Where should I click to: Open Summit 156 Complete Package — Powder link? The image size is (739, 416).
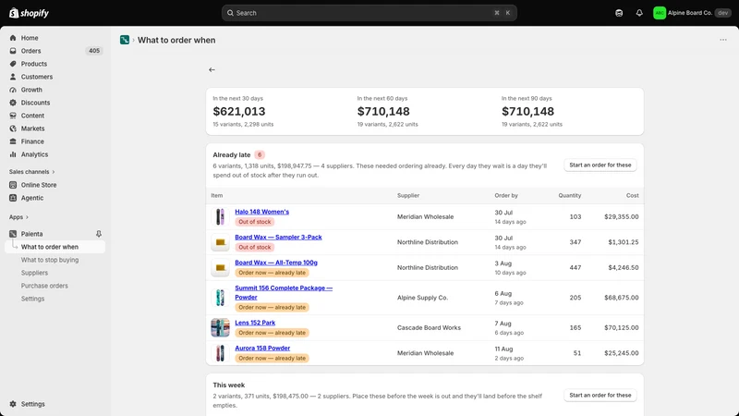pyautogui.click(x=284, y=292)
